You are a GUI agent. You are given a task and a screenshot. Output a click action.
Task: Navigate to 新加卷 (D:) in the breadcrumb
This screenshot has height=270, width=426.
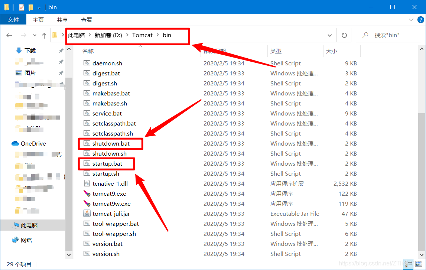[108, 35]
